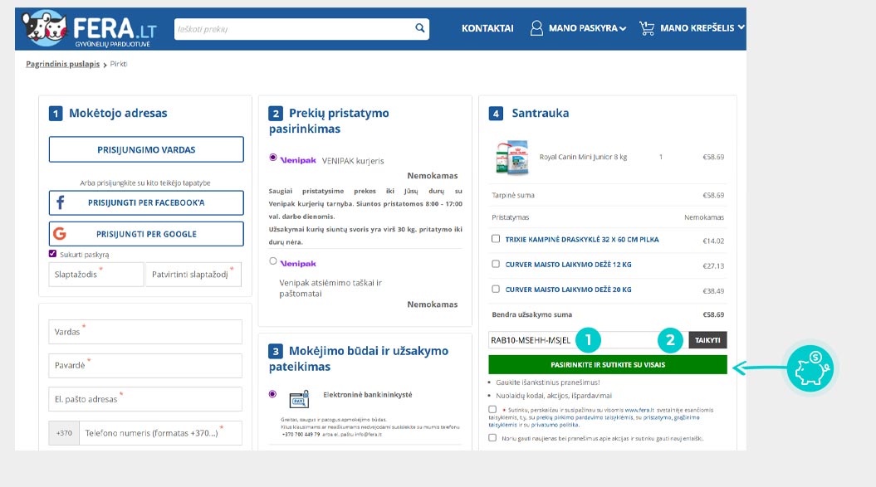Select Venipak kurjeris delivery option
The height and width of the screenshot is (487, 876).
[x=273, y=158]
